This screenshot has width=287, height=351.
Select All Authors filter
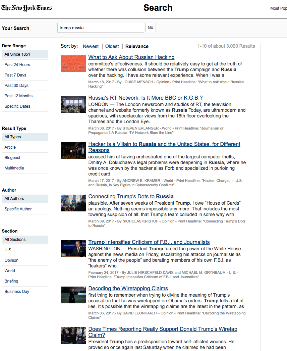[x=25, y=199]
